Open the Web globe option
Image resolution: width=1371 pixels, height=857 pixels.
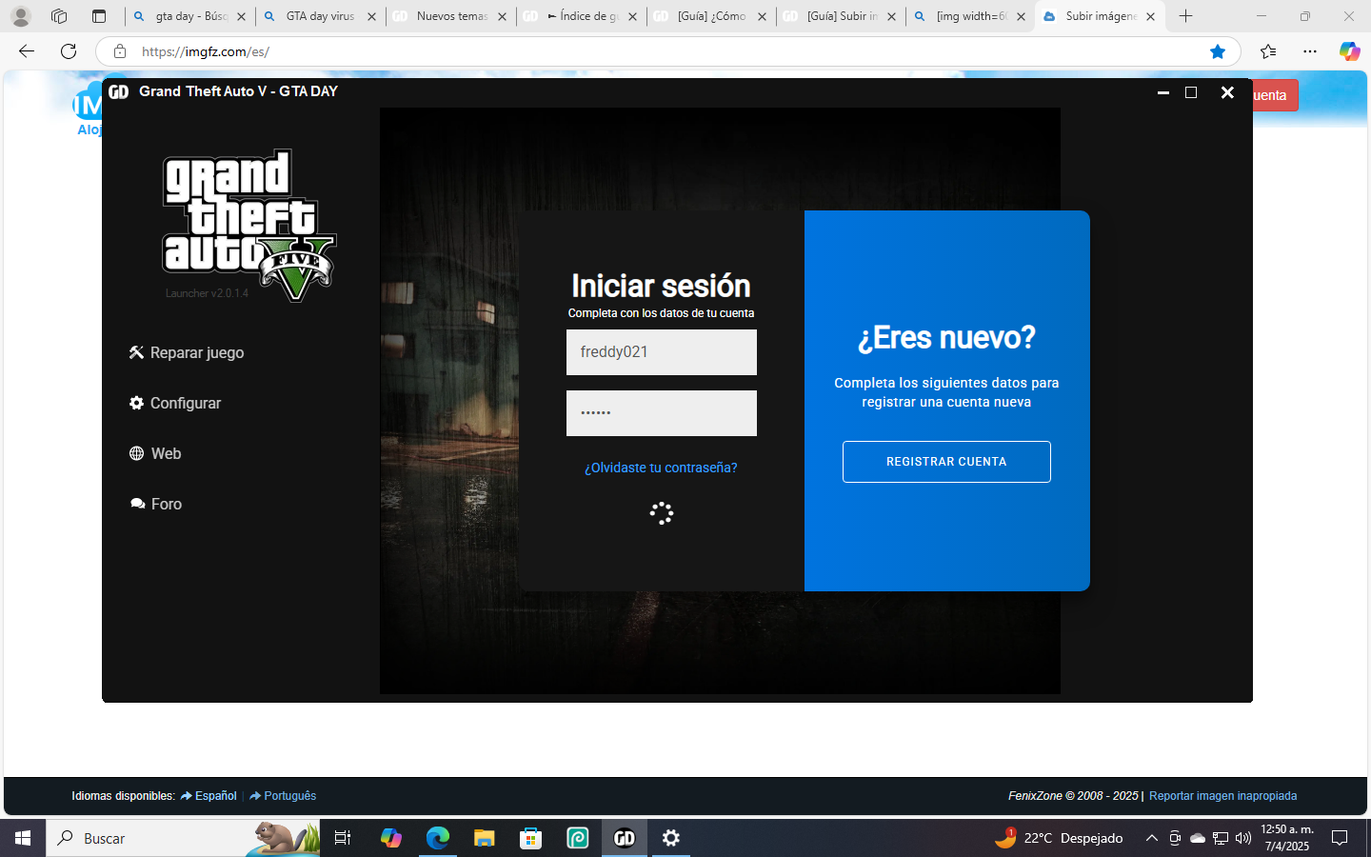155,453
